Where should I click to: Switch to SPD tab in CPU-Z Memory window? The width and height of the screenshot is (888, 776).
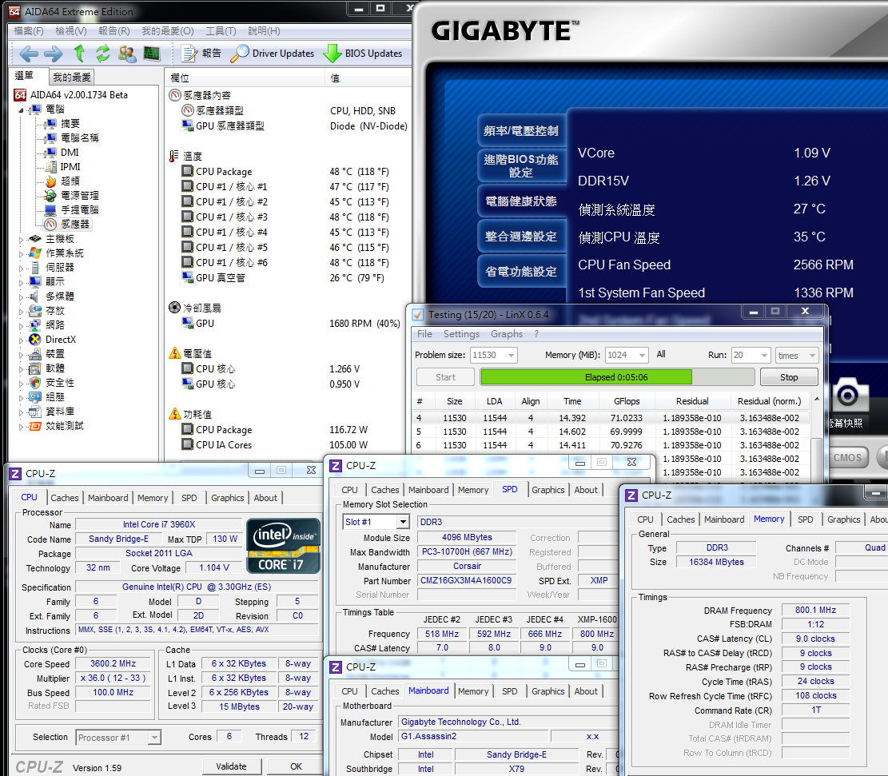pyautogui.click(x=806, y=519)
